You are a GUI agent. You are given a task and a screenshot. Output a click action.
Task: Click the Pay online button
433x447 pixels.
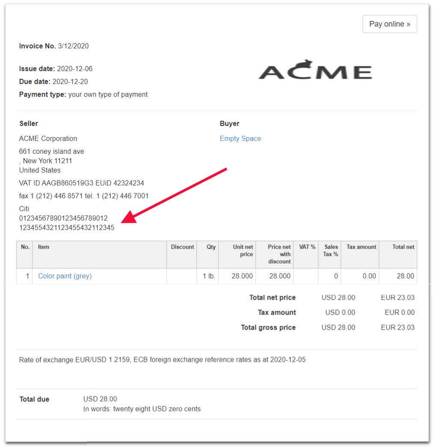[x=389, y=24]
